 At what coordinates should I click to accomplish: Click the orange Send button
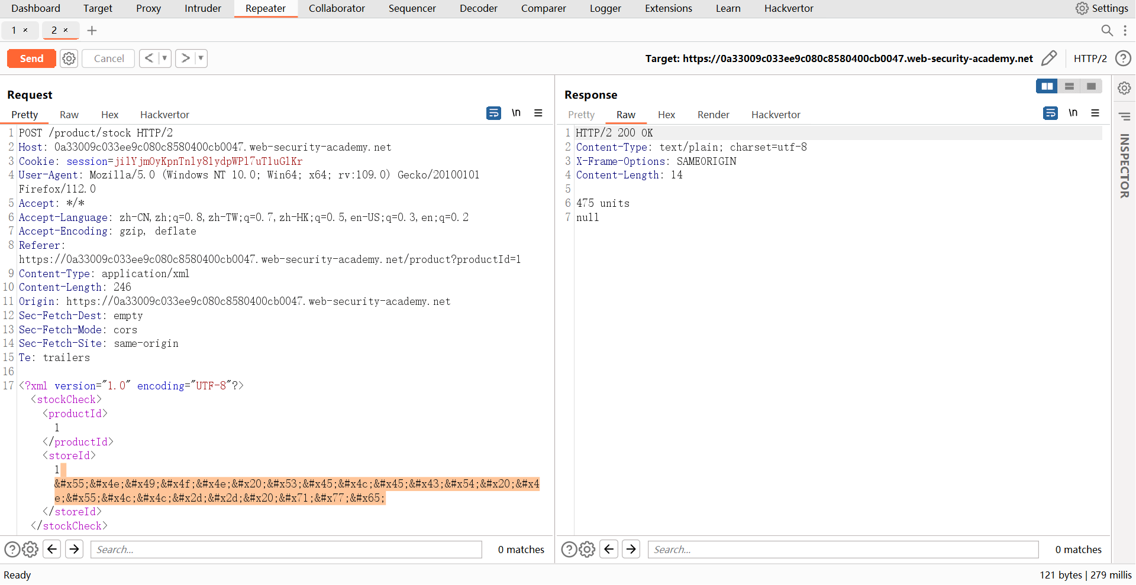[31, 58]
